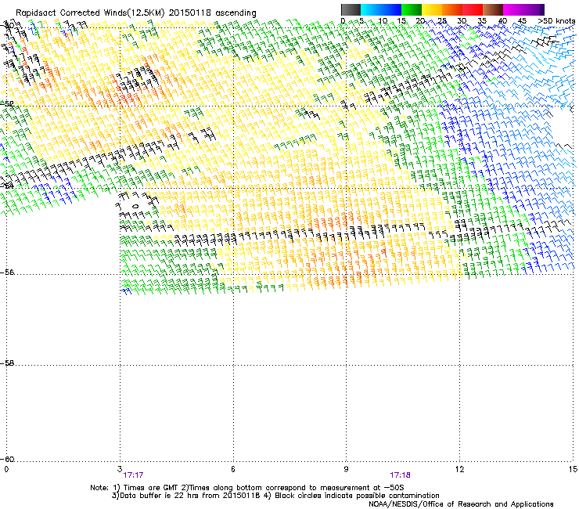Click the longitude label '0'

[6, 469]
